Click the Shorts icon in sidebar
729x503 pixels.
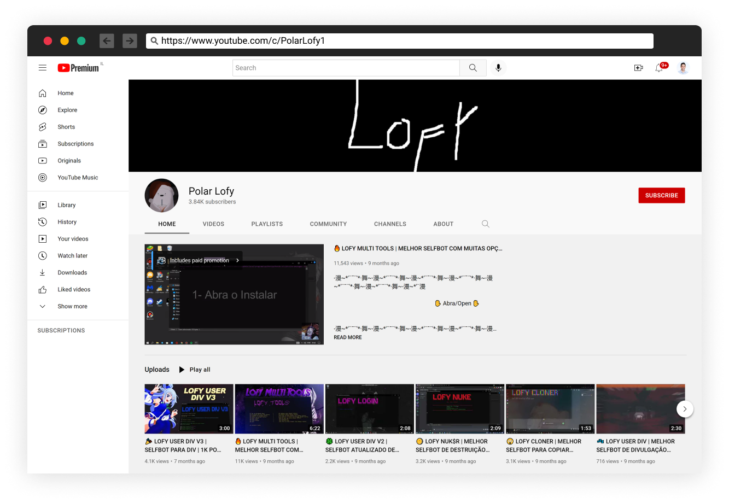43,127
